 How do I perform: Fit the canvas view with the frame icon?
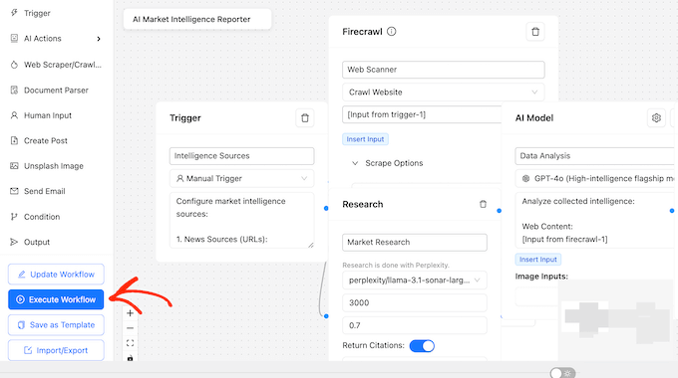(x=131, y=343)
